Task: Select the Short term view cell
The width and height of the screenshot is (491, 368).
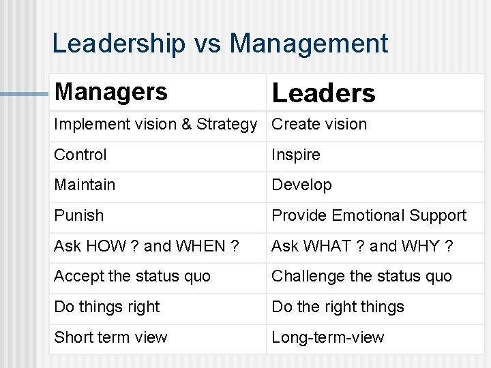Action: pos(110,337)
